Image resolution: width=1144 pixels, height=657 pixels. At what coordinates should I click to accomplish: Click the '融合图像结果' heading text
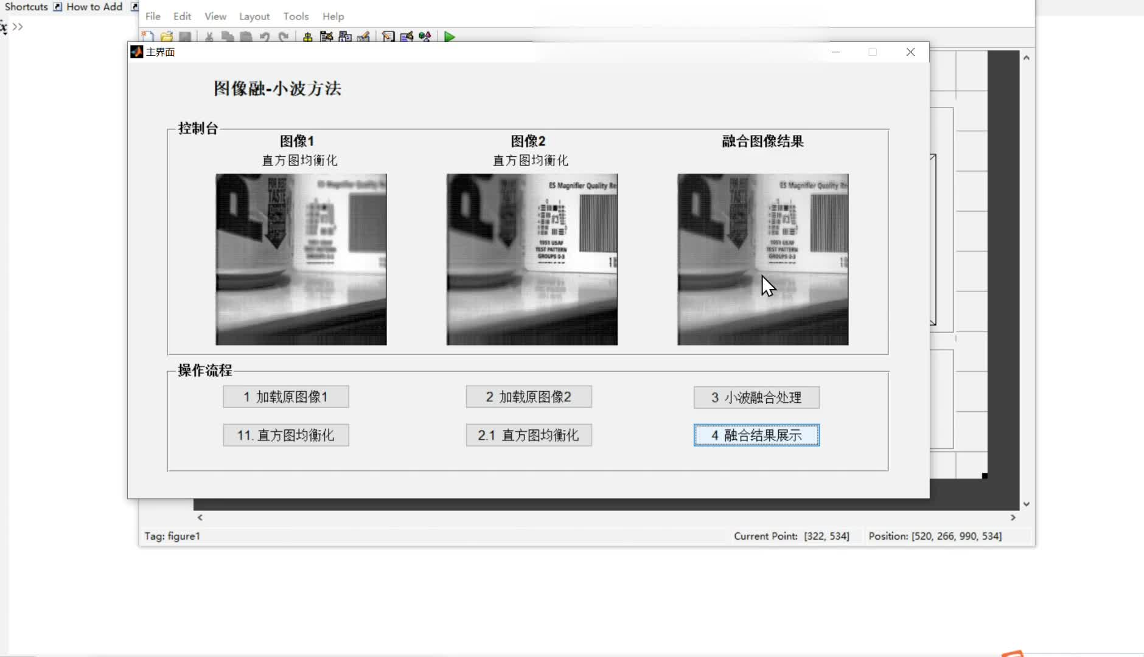click(x=763, y=142)
